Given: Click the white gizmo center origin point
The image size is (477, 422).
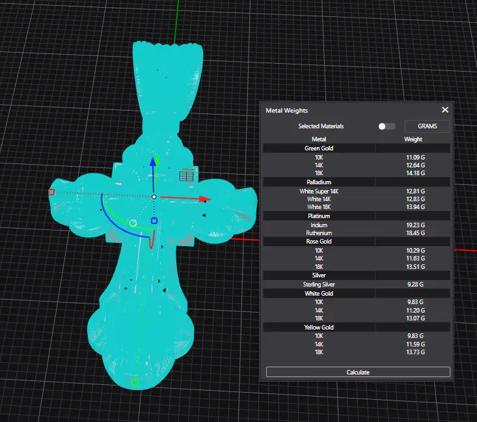Looking at the screenshot, I should coord(154,196).
